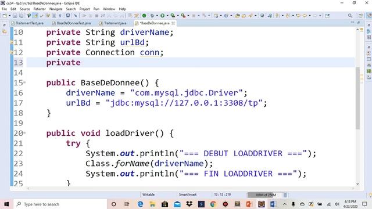Open Chrome from the taskbar
The width and height of the screenshot is (372, 209).
point(213,204)
